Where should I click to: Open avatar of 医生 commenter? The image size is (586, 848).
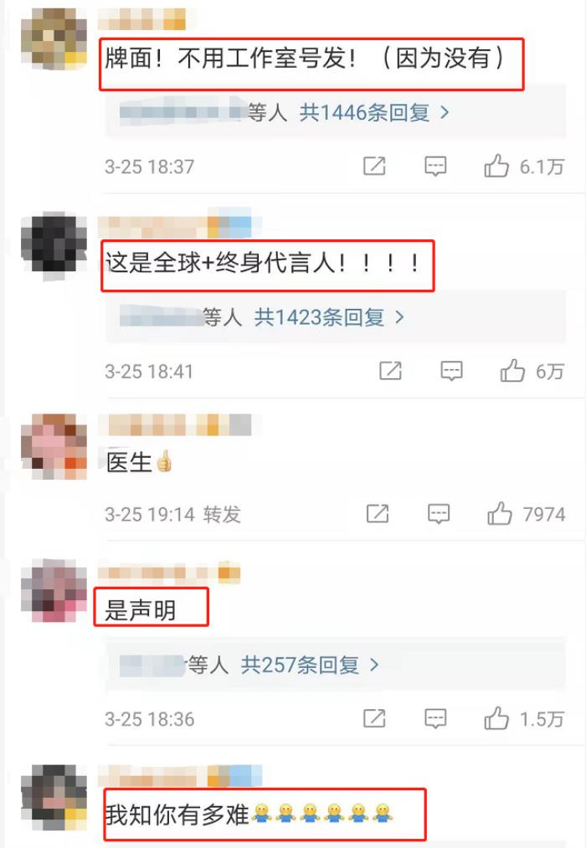click(x=54, y=446)
